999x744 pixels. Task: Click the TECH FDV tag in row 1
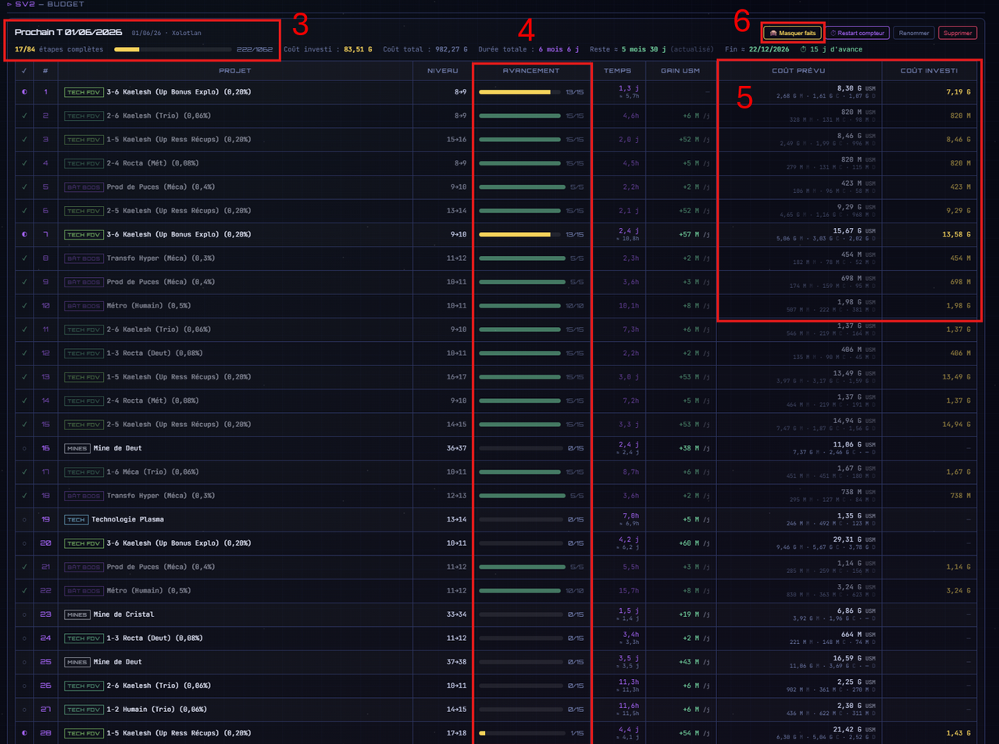[84, 92]
